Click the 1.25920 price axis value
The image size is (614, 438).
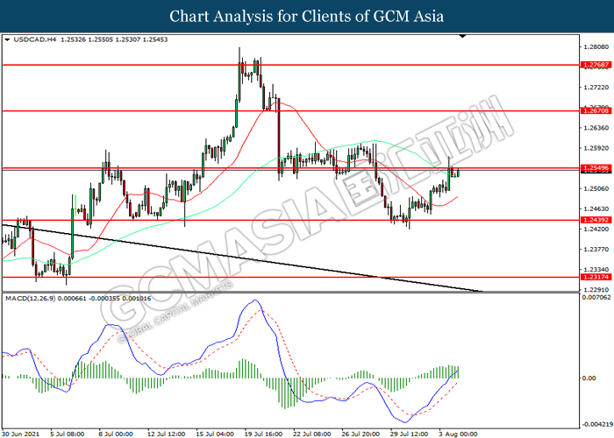tap(596, 148)
